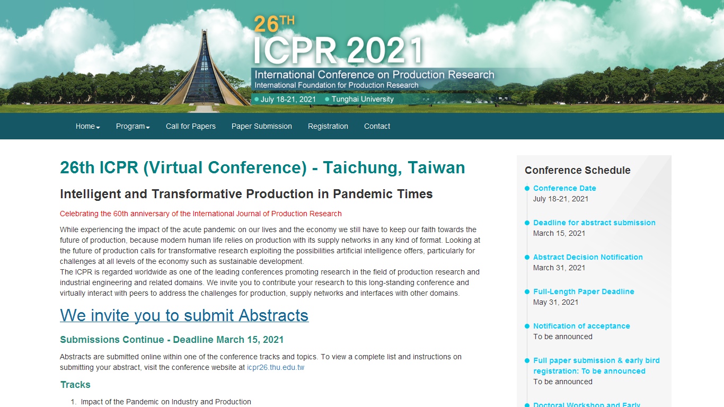Open the Paper Submission page

click(262, 126)
